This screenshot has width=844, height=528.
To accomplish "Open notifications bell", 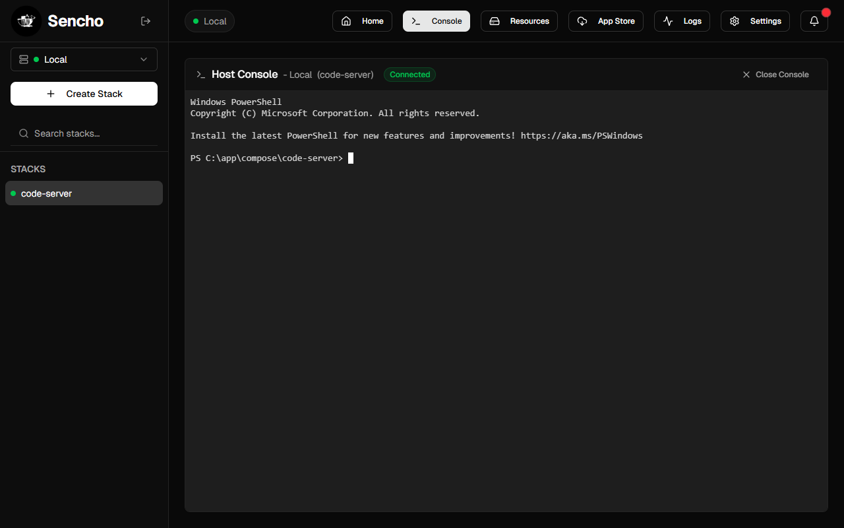I will (814, 21).
